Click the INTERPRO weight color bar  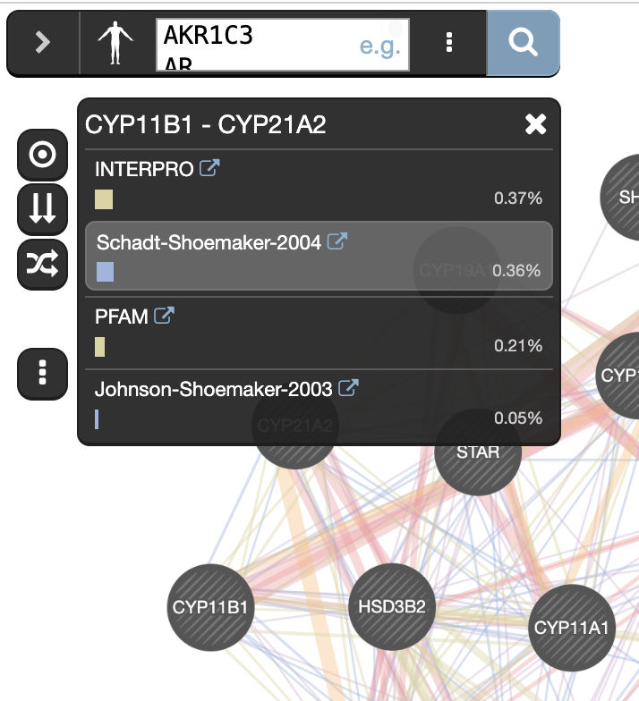tap(104, 198)
